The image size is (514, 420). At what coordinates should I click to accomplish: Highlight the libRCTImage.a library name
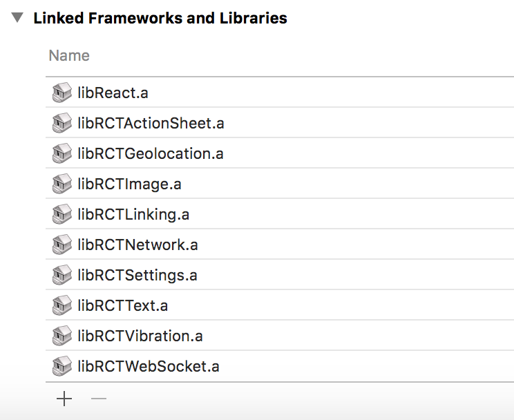click(129, 184)
